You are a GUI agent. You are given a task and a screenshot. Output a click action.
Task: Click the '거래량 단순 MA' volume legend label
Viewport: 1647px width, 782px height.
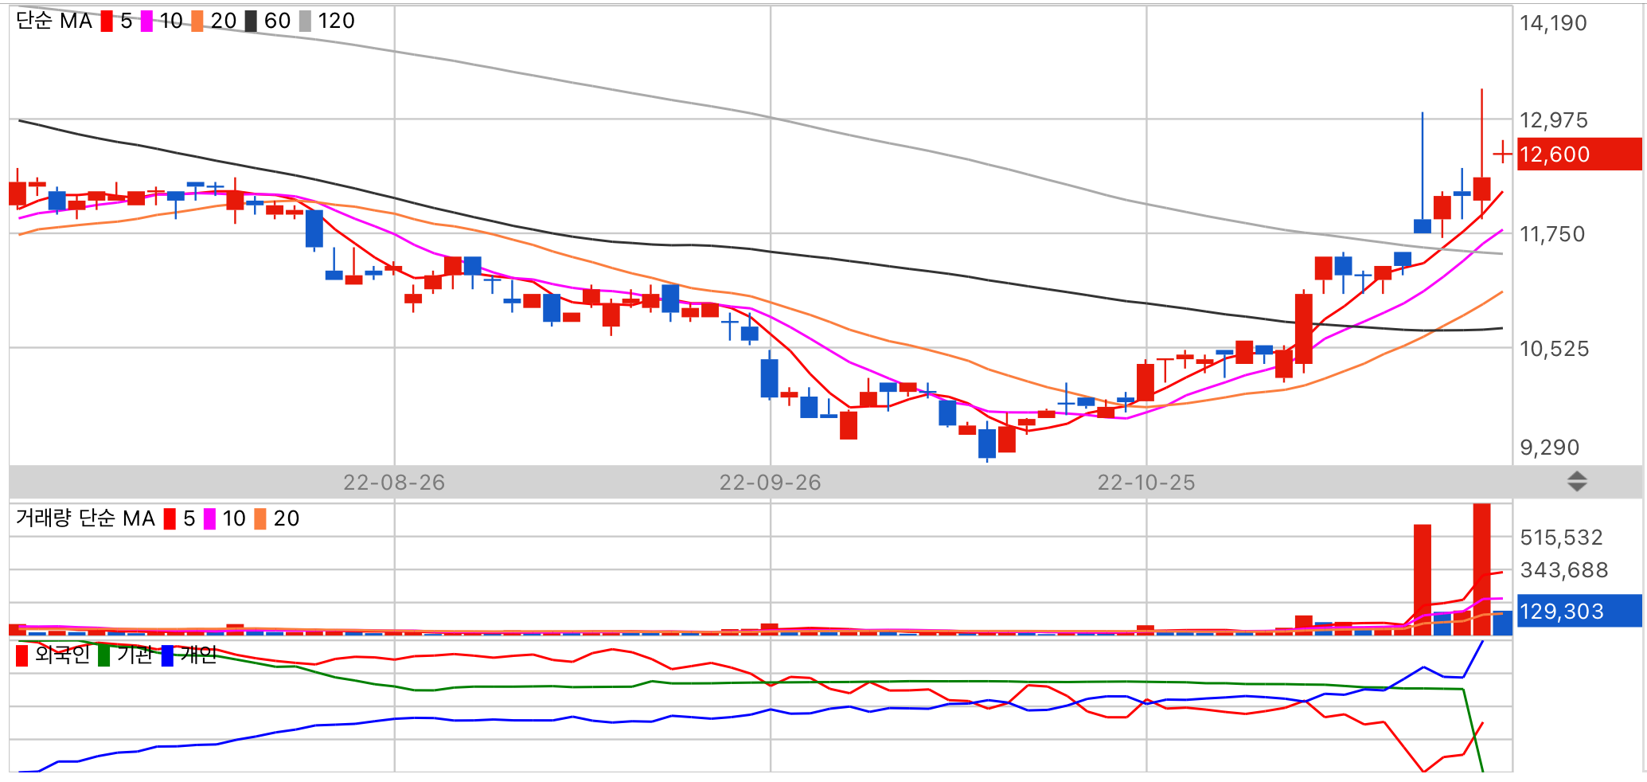[x=85, y=518]
